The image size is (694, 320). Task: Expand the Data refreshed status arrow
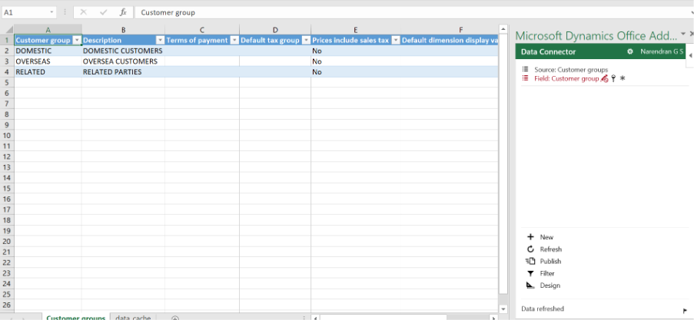pos(684,310)
